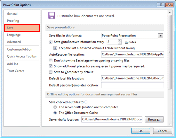The height and width of the screenshot is (138, 176).
Task: Click the AutoRecover file location field
Action: [132, 54]
